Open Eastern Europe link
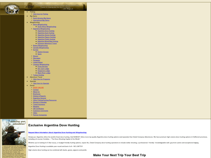The image size is (211, 158). pos(43,52)
